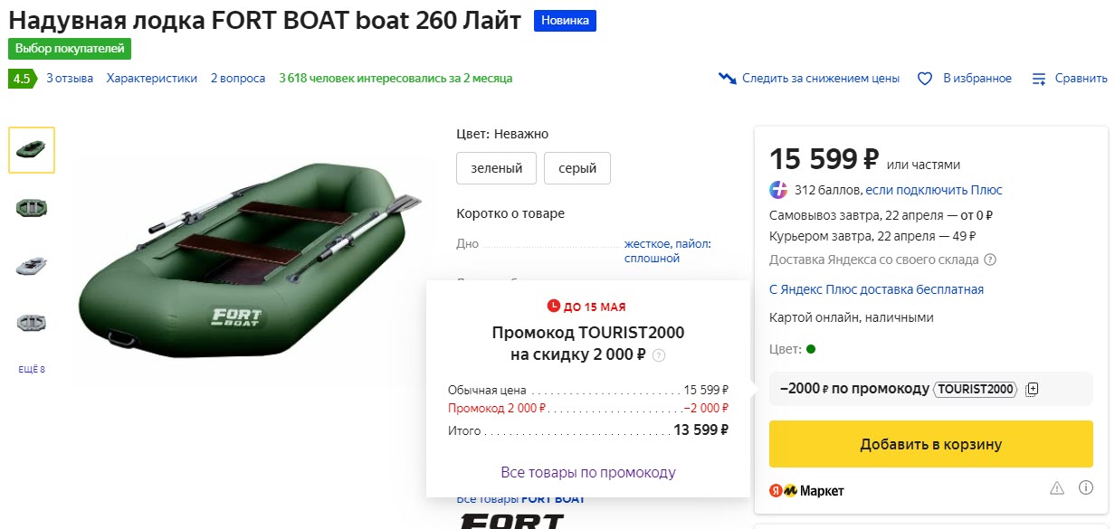
Task: Open the 3 отзыва reviews link
Action: pos(70,79)
